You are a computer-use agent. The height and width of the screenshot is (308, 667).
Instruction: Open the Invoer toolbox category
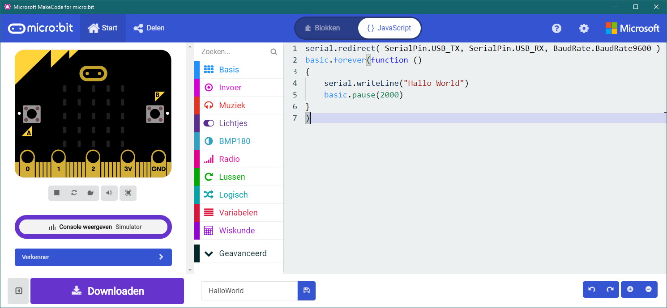click(x=239, y=88)
